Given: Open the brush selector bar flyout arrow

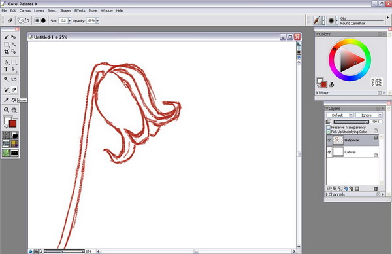Looking at the screenshot, I should 387,18.
